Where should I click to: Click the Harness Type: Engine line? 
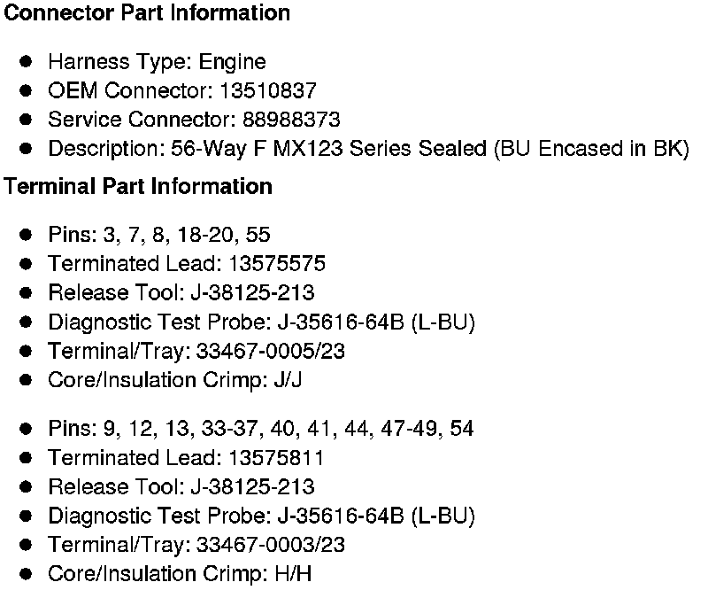pos(157,62)
